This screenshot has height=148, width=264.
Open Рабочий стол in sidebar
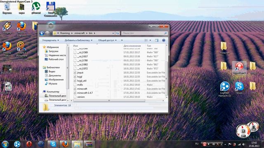[x=56, y=59]
